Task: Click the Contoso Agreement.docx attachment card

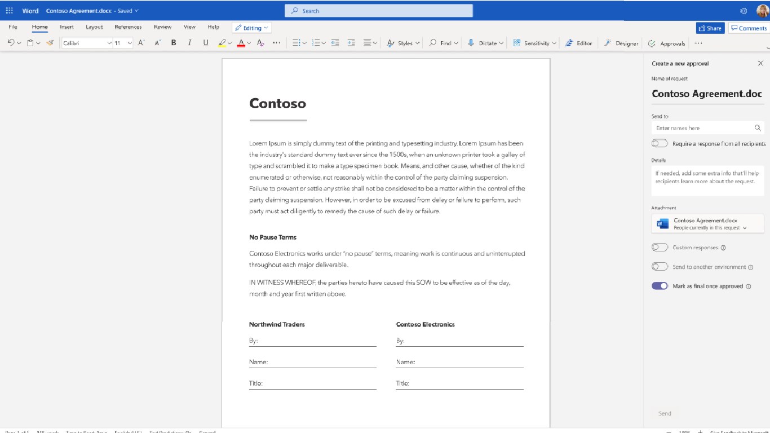Action: (708, 224)
